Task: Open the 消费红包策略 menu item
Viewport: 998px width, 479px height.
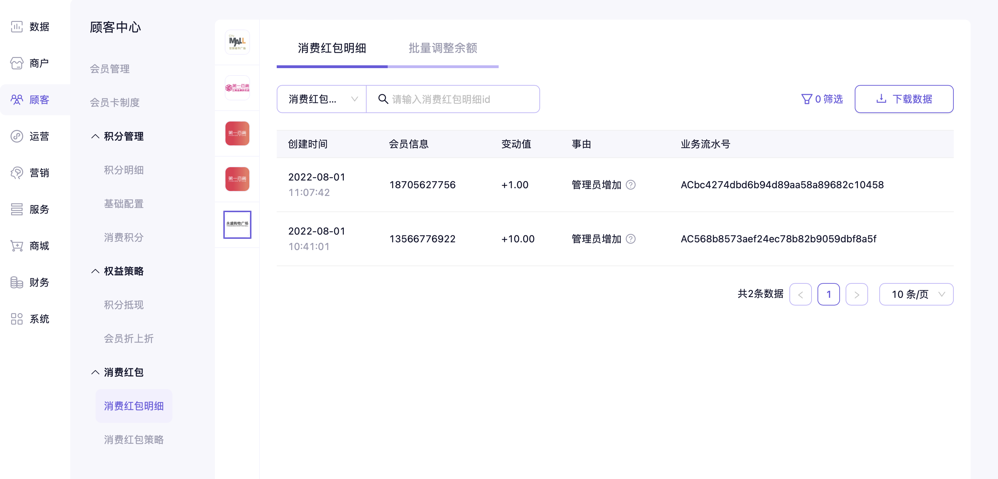Action: point(134,439)
